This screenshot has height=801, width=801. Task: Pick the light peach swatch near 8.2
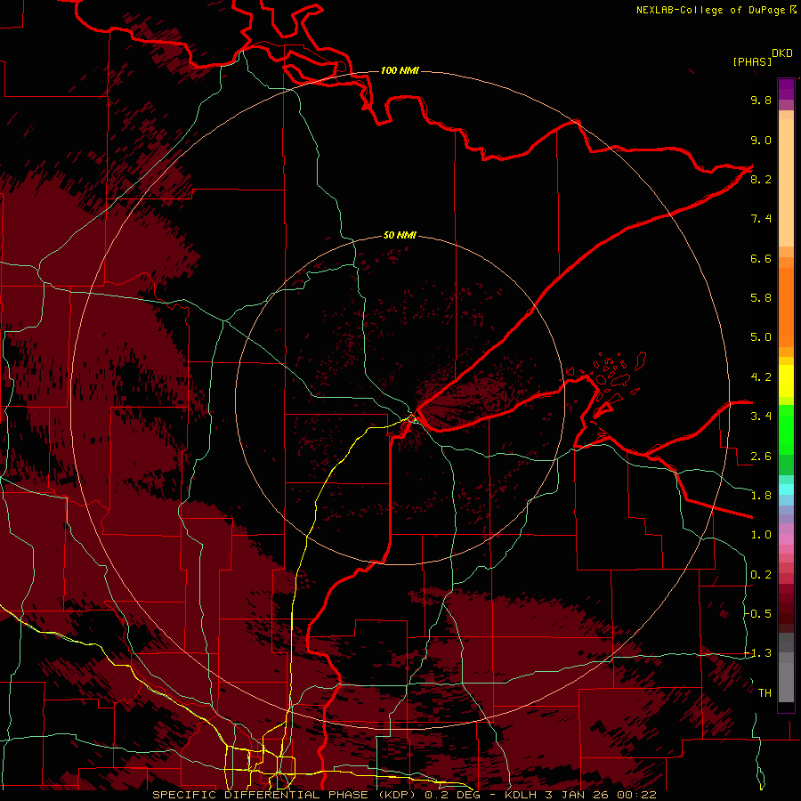pos(786,182)
